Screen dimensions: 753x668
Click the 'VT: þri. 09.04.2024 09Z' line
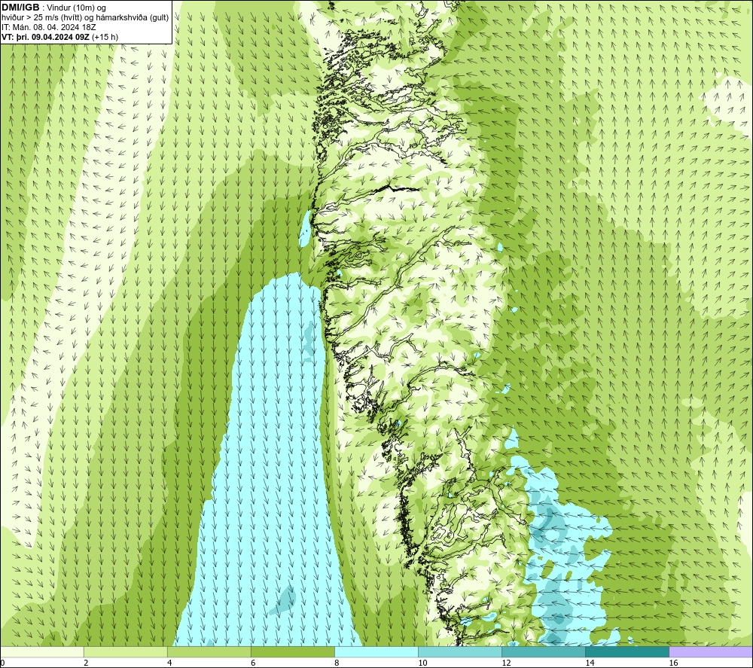pyautogui.click(x=45, y=36)
